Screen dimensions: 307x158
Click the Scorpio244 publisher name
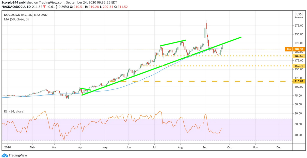pos(10,2)
